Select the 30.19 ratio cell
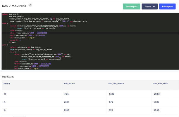The height and width of the screenshot is (117, 179). click(165, 102)
